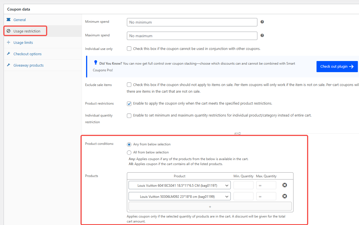The image size is (359, 225).
Task: Add a new product row with plus button
Action: (210, 206)
